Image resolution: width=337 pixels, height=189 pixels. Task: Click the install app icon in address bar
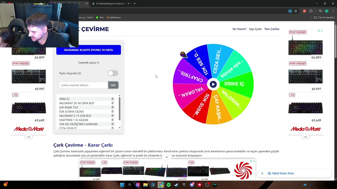coord(290,11)
